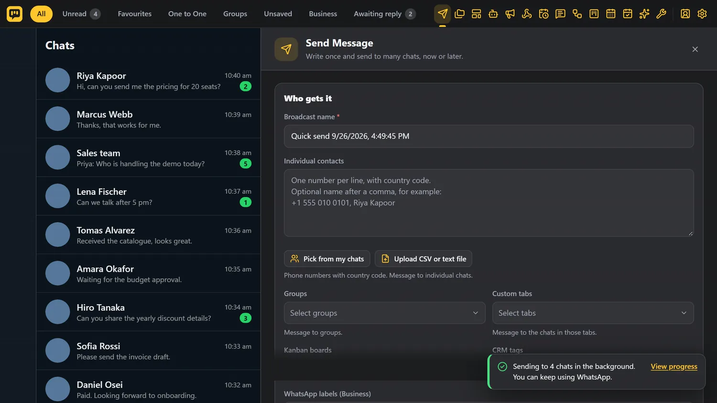Open the quick replies message icon
Viewport: 717px width, 403px height.
coord(560,14)
